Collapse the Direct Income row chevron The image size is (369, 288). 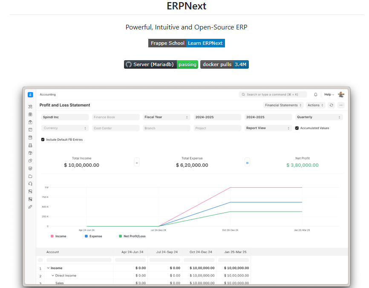(53, 276)
